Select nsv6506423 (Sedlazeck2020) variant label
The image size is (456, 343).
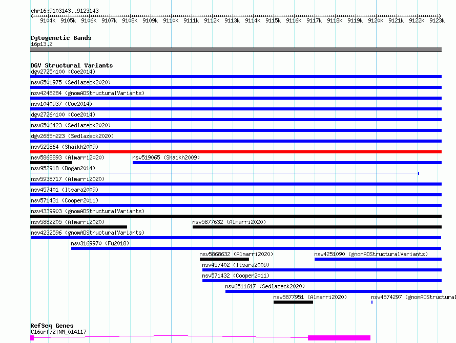pyautogui.click(x=71, y=125)
